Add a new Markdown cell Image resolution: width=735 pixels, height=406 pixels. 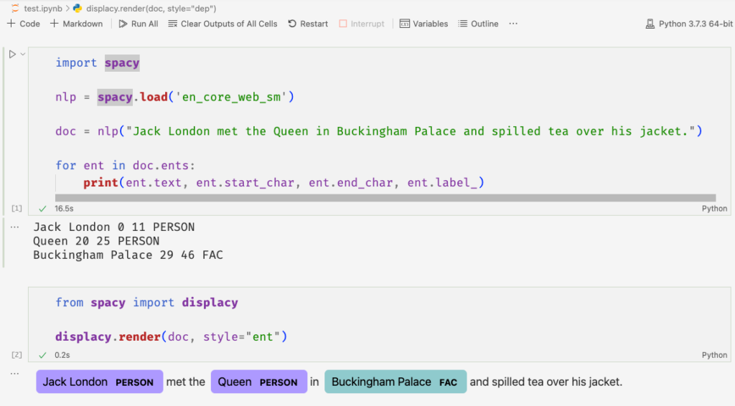pyautogui.click(x=77, y=24)
